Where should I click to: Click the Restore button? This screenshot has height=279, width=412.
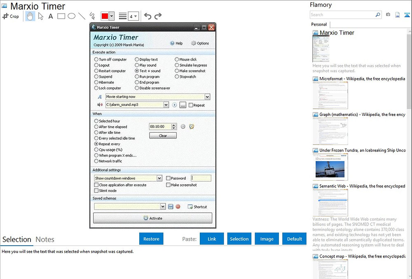coord(151,238)
